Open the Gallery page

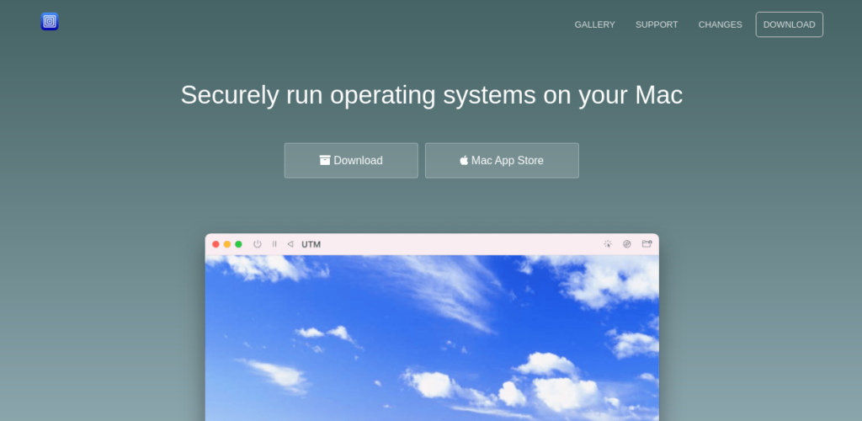594,24
